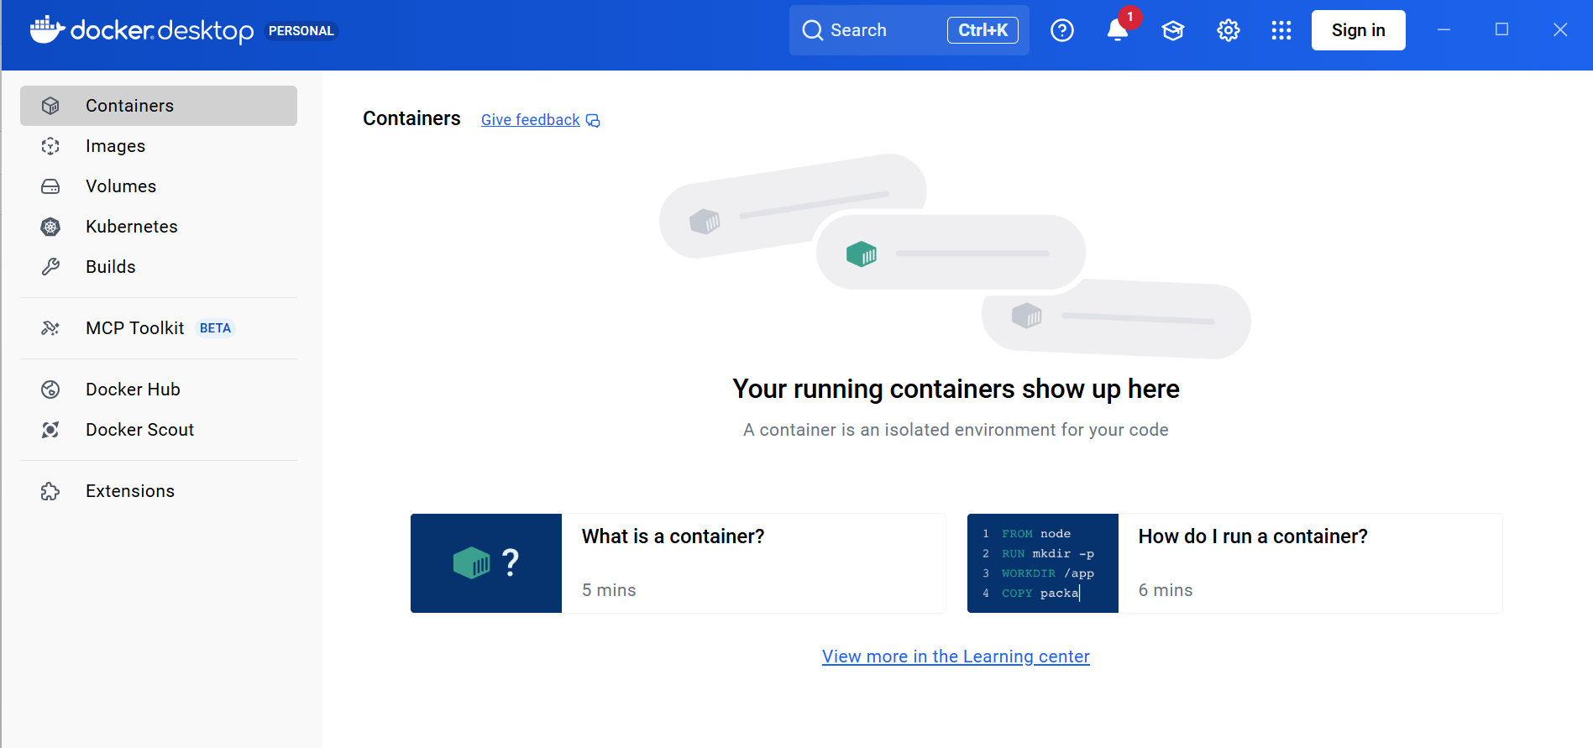Screen dimensions: 1593x748
Task: Open Builds section
Action: pyautogui.click(x=159, y=267)
